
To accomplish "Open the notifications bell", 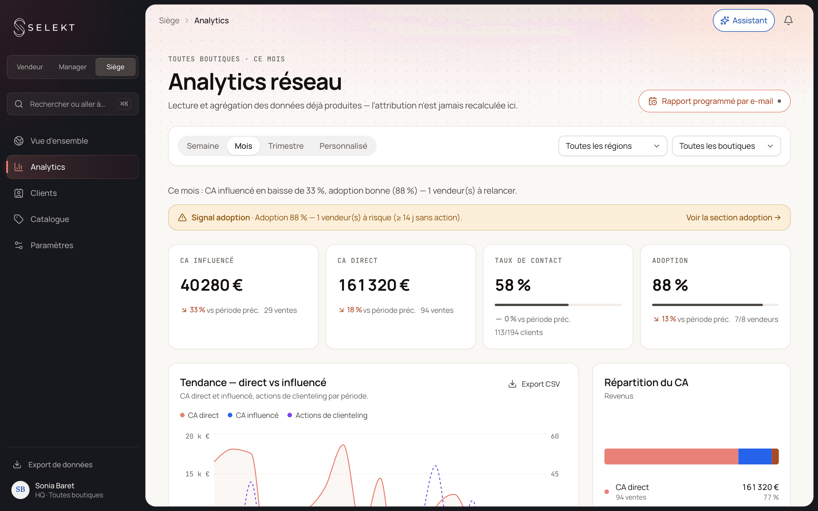I will [x=788, y=21].
